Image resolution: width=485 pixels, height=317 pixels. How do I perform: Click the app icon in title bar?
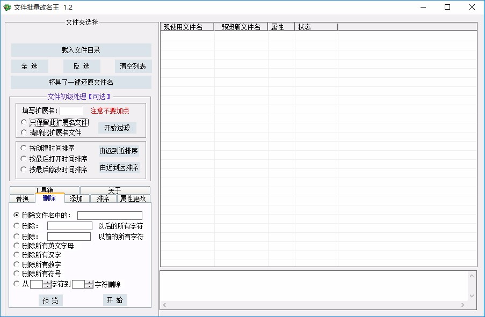(7, 7)
